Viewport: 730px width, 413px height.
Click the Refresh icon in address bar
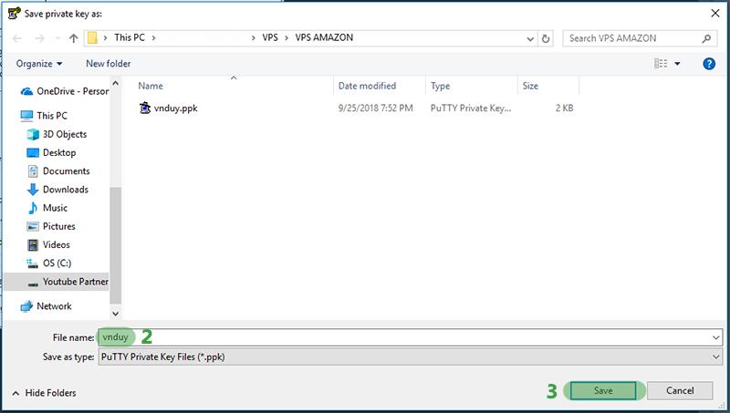[x=546, y=38]
